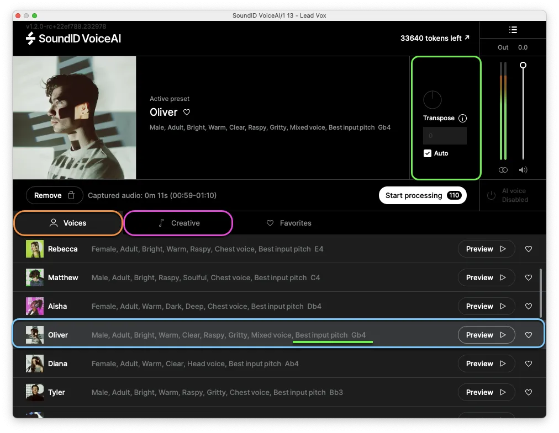559x433 pixels.
Task: Favorite the active Oliver preset with the heart
Action: [187, 112]
